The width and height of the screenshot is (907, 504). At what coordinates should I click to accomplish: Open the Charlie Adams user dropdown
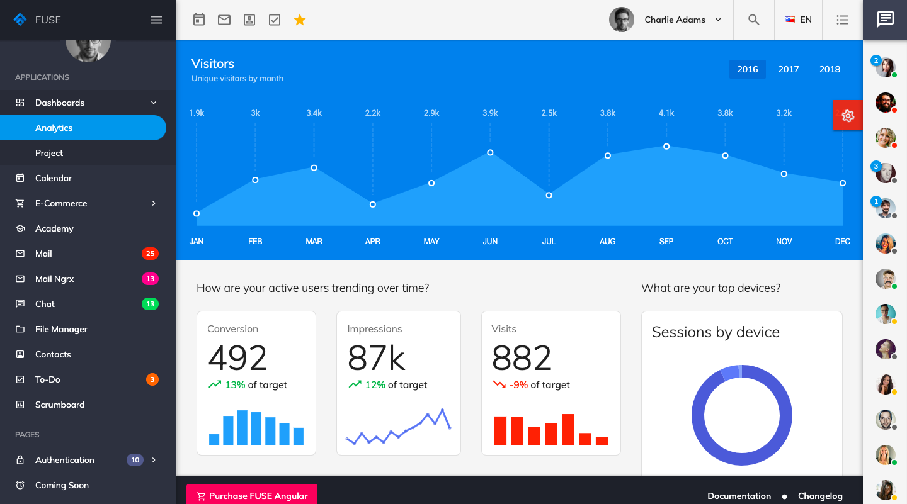pyautogui.click(x=665, y=20)
